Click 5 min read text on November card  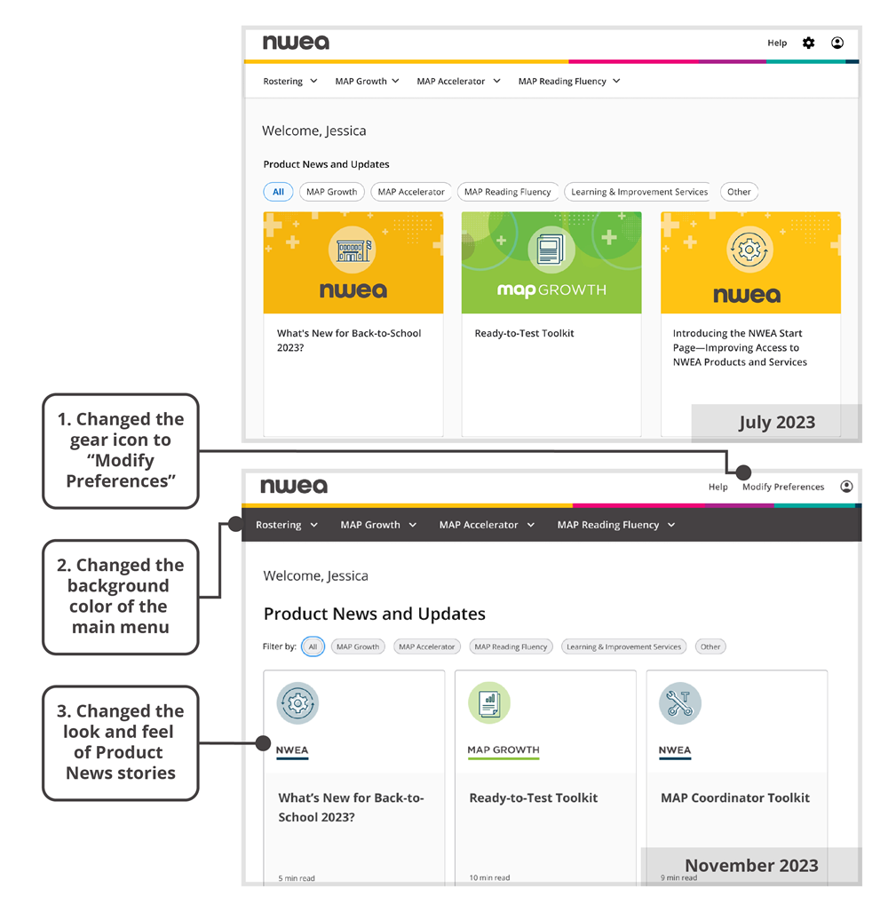pos(297,878)
